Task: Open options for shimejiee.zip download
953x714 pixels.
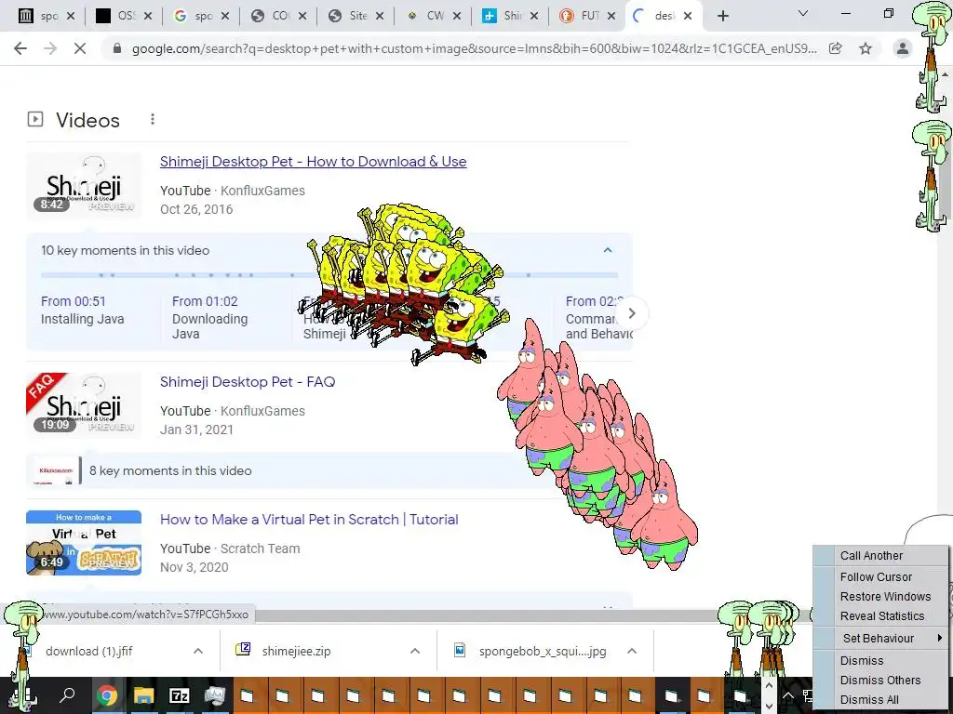Action: click(x=415, y=651)
